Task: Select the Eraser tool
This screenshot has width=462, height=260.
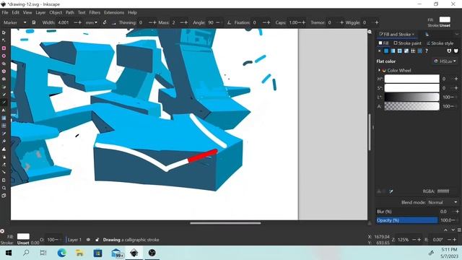Action: (4, 165)
